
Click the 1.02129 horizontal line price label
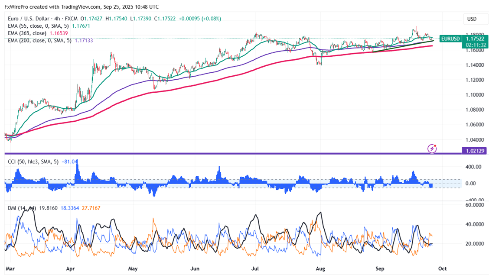475,151
